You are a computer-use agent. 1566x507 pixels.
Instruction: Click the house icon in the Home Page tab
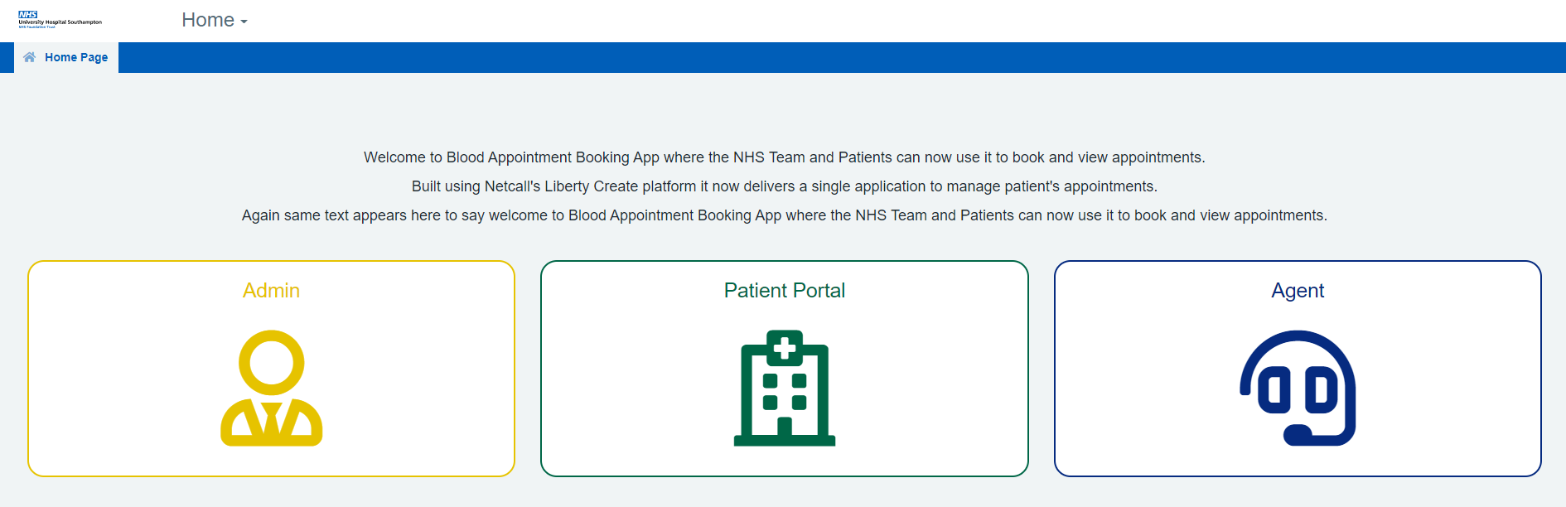(30, 57)
